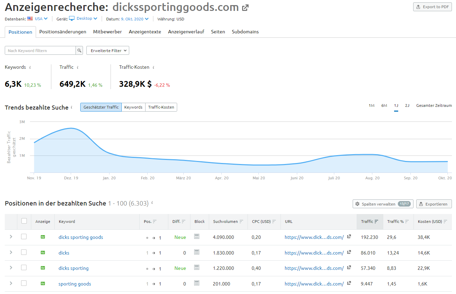This screenshot has height=294, width=456.
Task: Open the Anzeigenverlauf tab
Action: pos(186,32)
